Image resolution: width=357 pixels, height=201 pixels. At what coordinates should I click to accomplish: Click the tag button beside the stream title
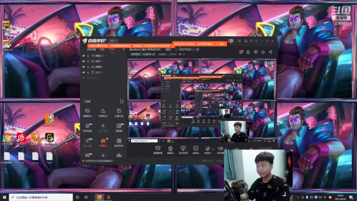pos(168,50)
